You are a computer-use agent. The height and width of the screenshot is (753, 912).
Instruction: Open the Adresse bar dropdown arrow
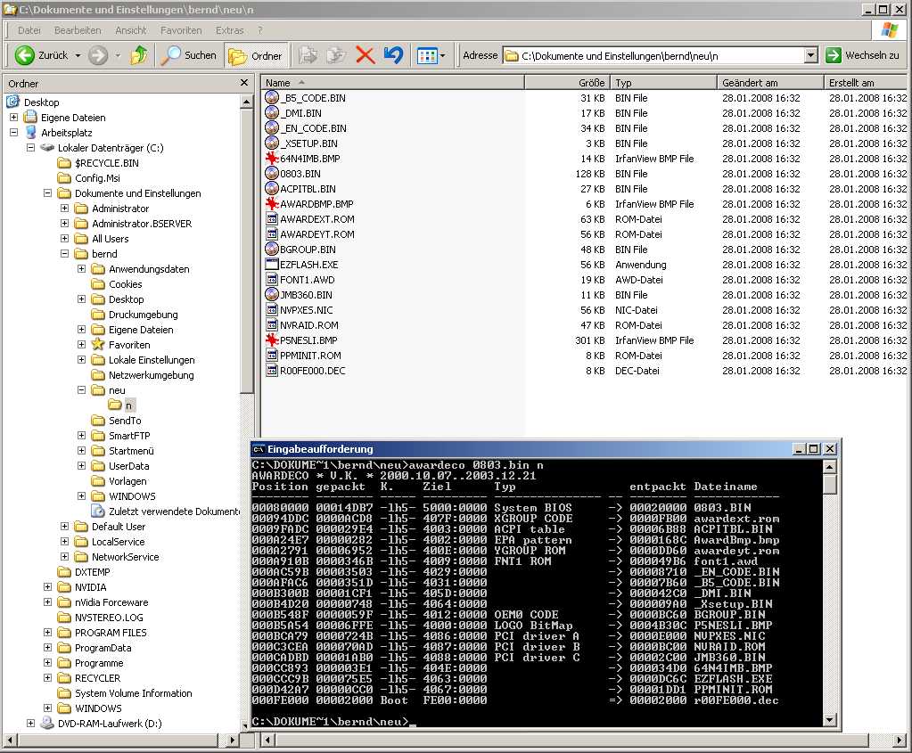[x=810, y=55]
